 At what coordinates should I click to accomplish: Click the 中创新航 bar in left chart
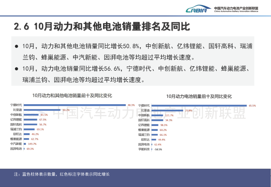[x=31, y=115]
